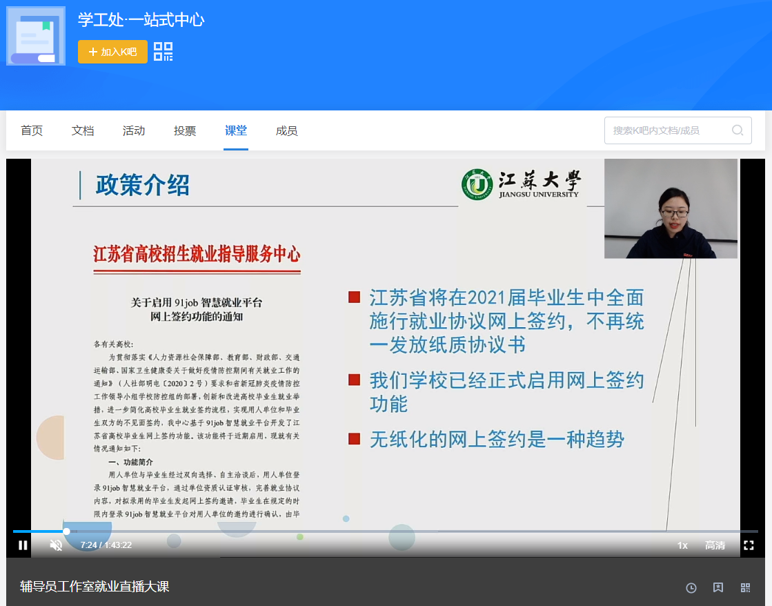Image resolution: width=772 pixels, height=606 pixels.
Task: Select the 投票 tab
Action: tap(185, 130)
